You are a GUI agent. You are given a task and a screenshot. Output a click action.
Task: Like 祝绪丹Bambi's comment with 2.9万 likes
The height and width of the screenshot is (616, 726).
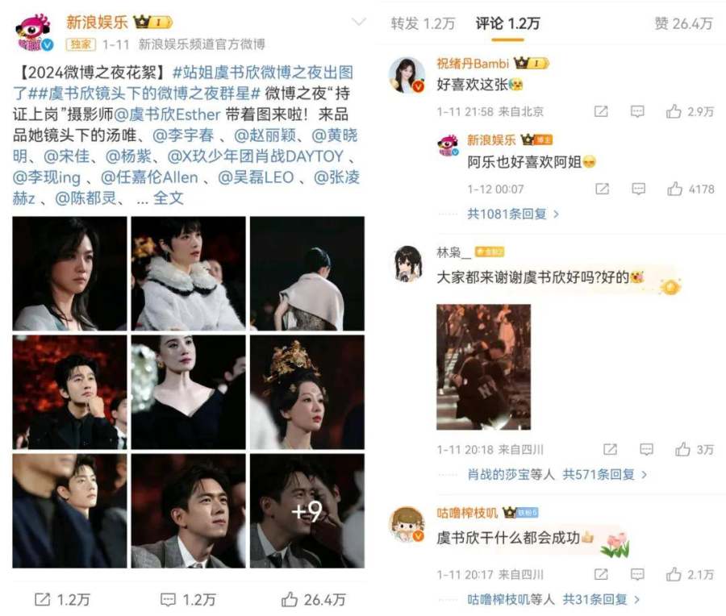[674, 111]
